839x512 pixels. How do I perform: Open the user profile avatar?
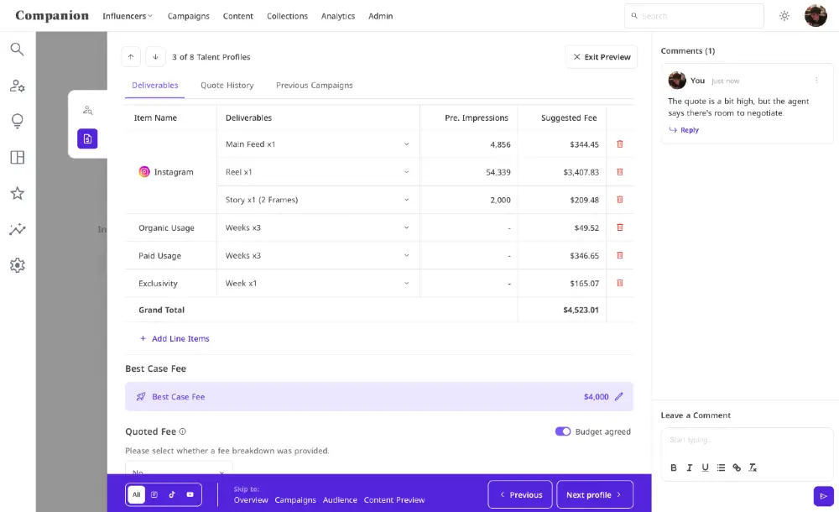(816, 16)
